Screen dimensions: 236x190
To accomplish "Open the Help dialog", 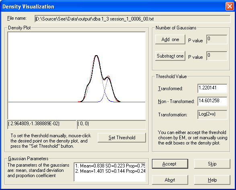I will point(212,180).
